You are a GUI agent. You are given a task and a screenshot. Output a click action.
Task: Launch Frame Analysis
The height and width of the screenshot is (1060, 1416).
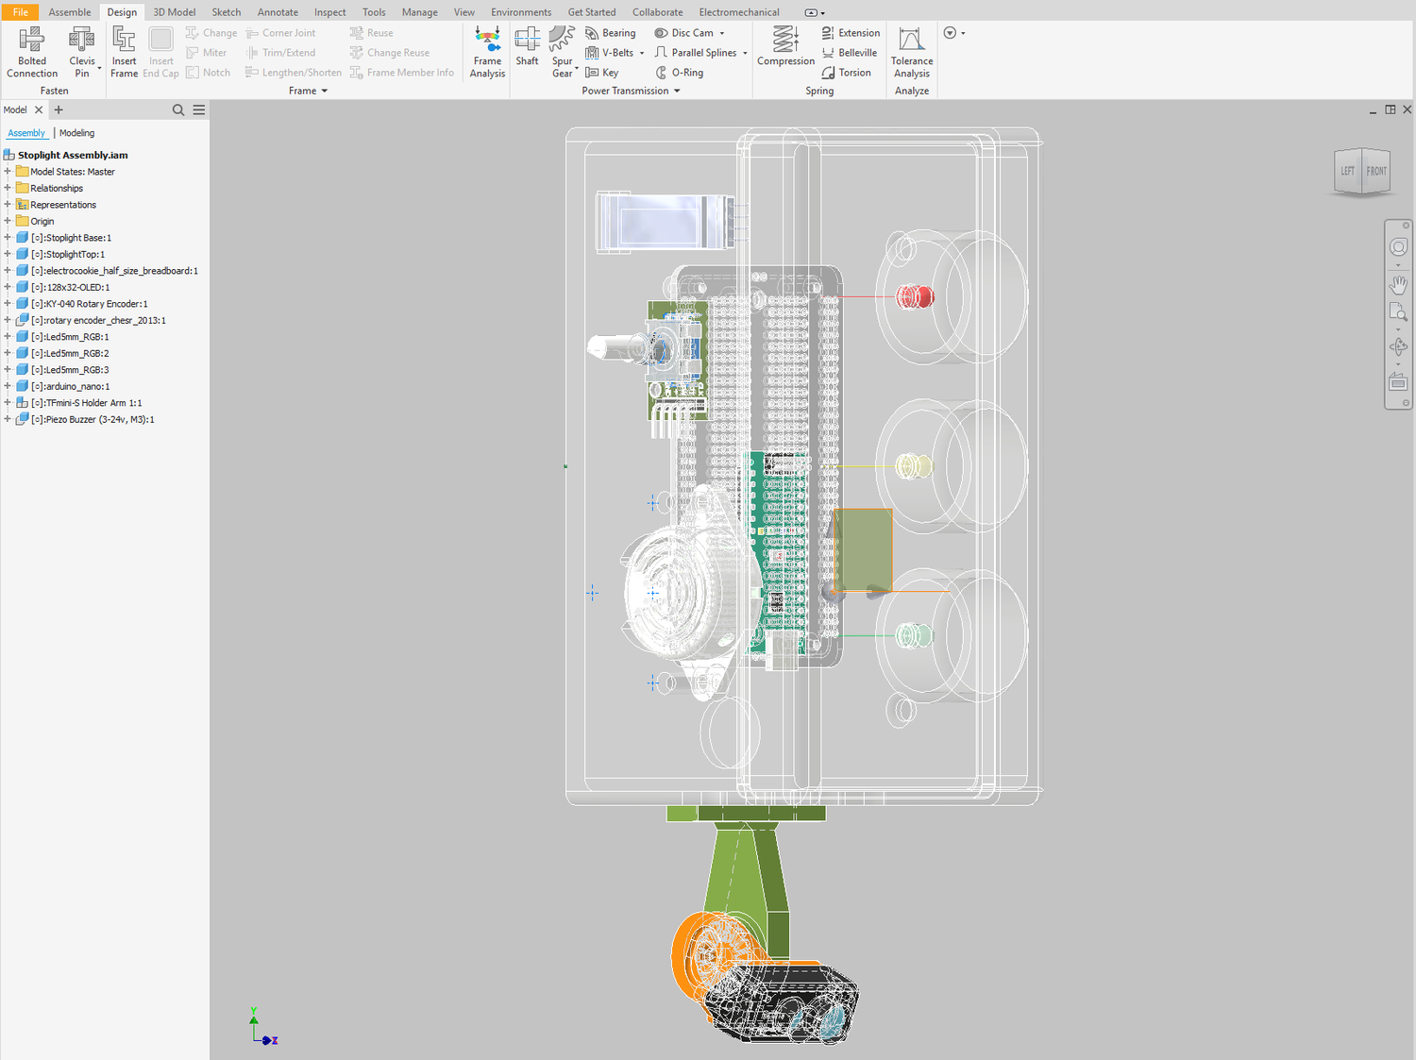[487, 53]
